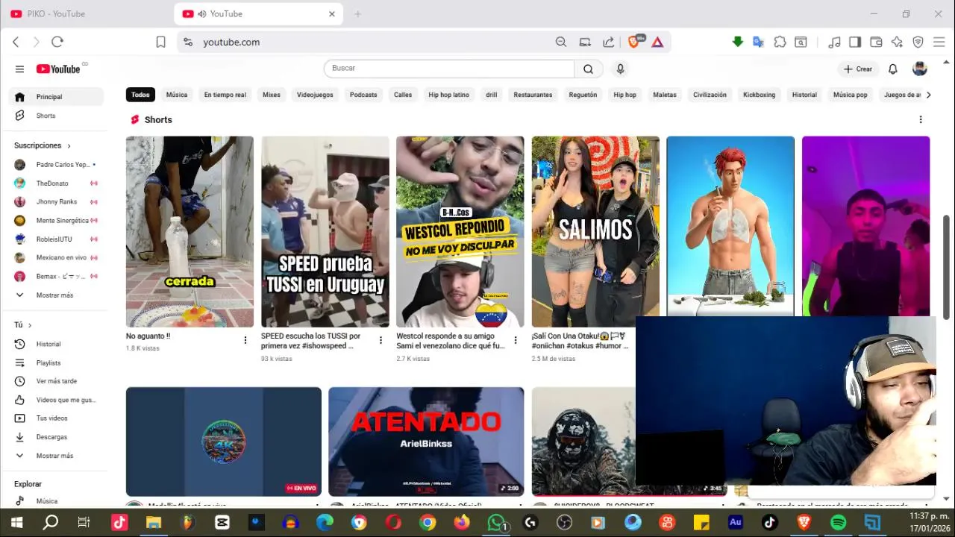Open Brave Rewards triangle icon
This screenshot has width=955, height=537.
tap(657, 42)
